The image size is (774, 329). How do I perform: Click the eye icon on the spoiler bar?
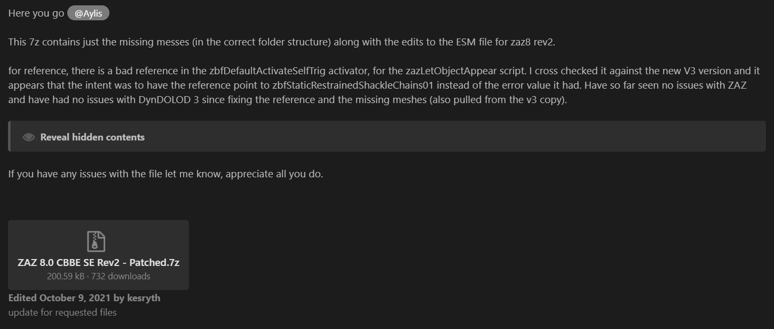click(29, 137)
